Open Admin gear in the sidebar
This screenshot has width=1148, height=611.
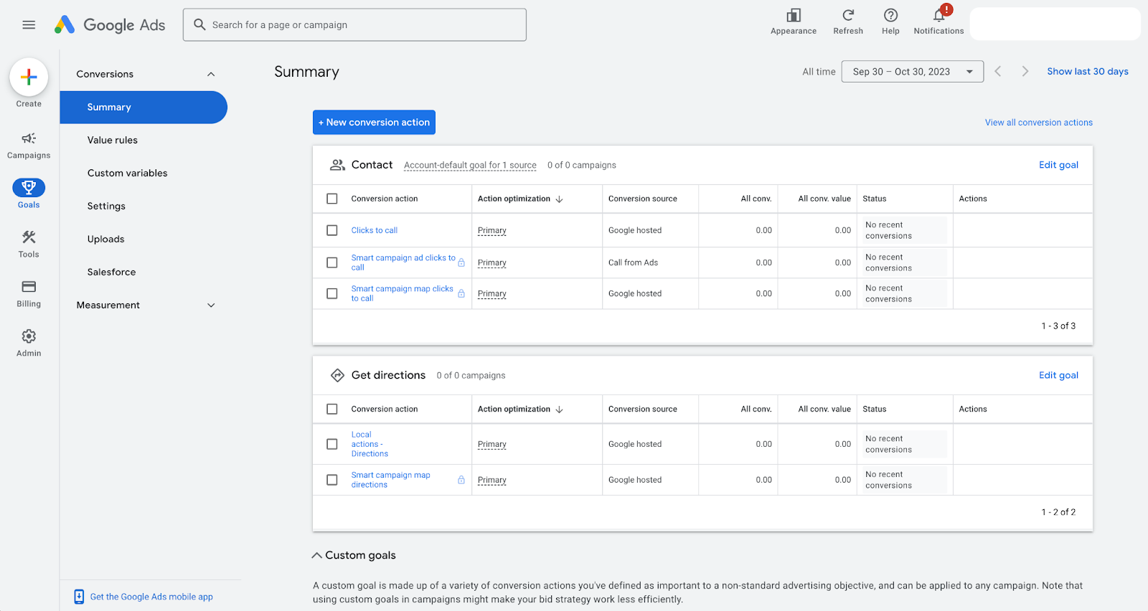(x=29, y=343)
